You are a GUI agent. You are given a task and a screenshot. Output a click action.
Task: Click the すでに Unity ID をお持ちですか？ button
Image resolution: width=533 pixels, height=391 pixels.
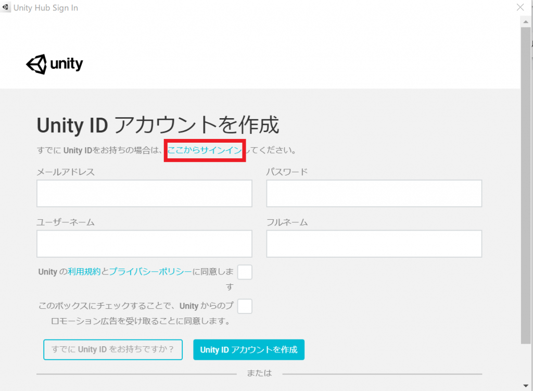click(113, 349)
